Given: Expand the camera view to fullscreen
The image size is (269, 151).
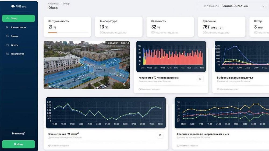Looking at the screenshot, I should tap(49, 46).
